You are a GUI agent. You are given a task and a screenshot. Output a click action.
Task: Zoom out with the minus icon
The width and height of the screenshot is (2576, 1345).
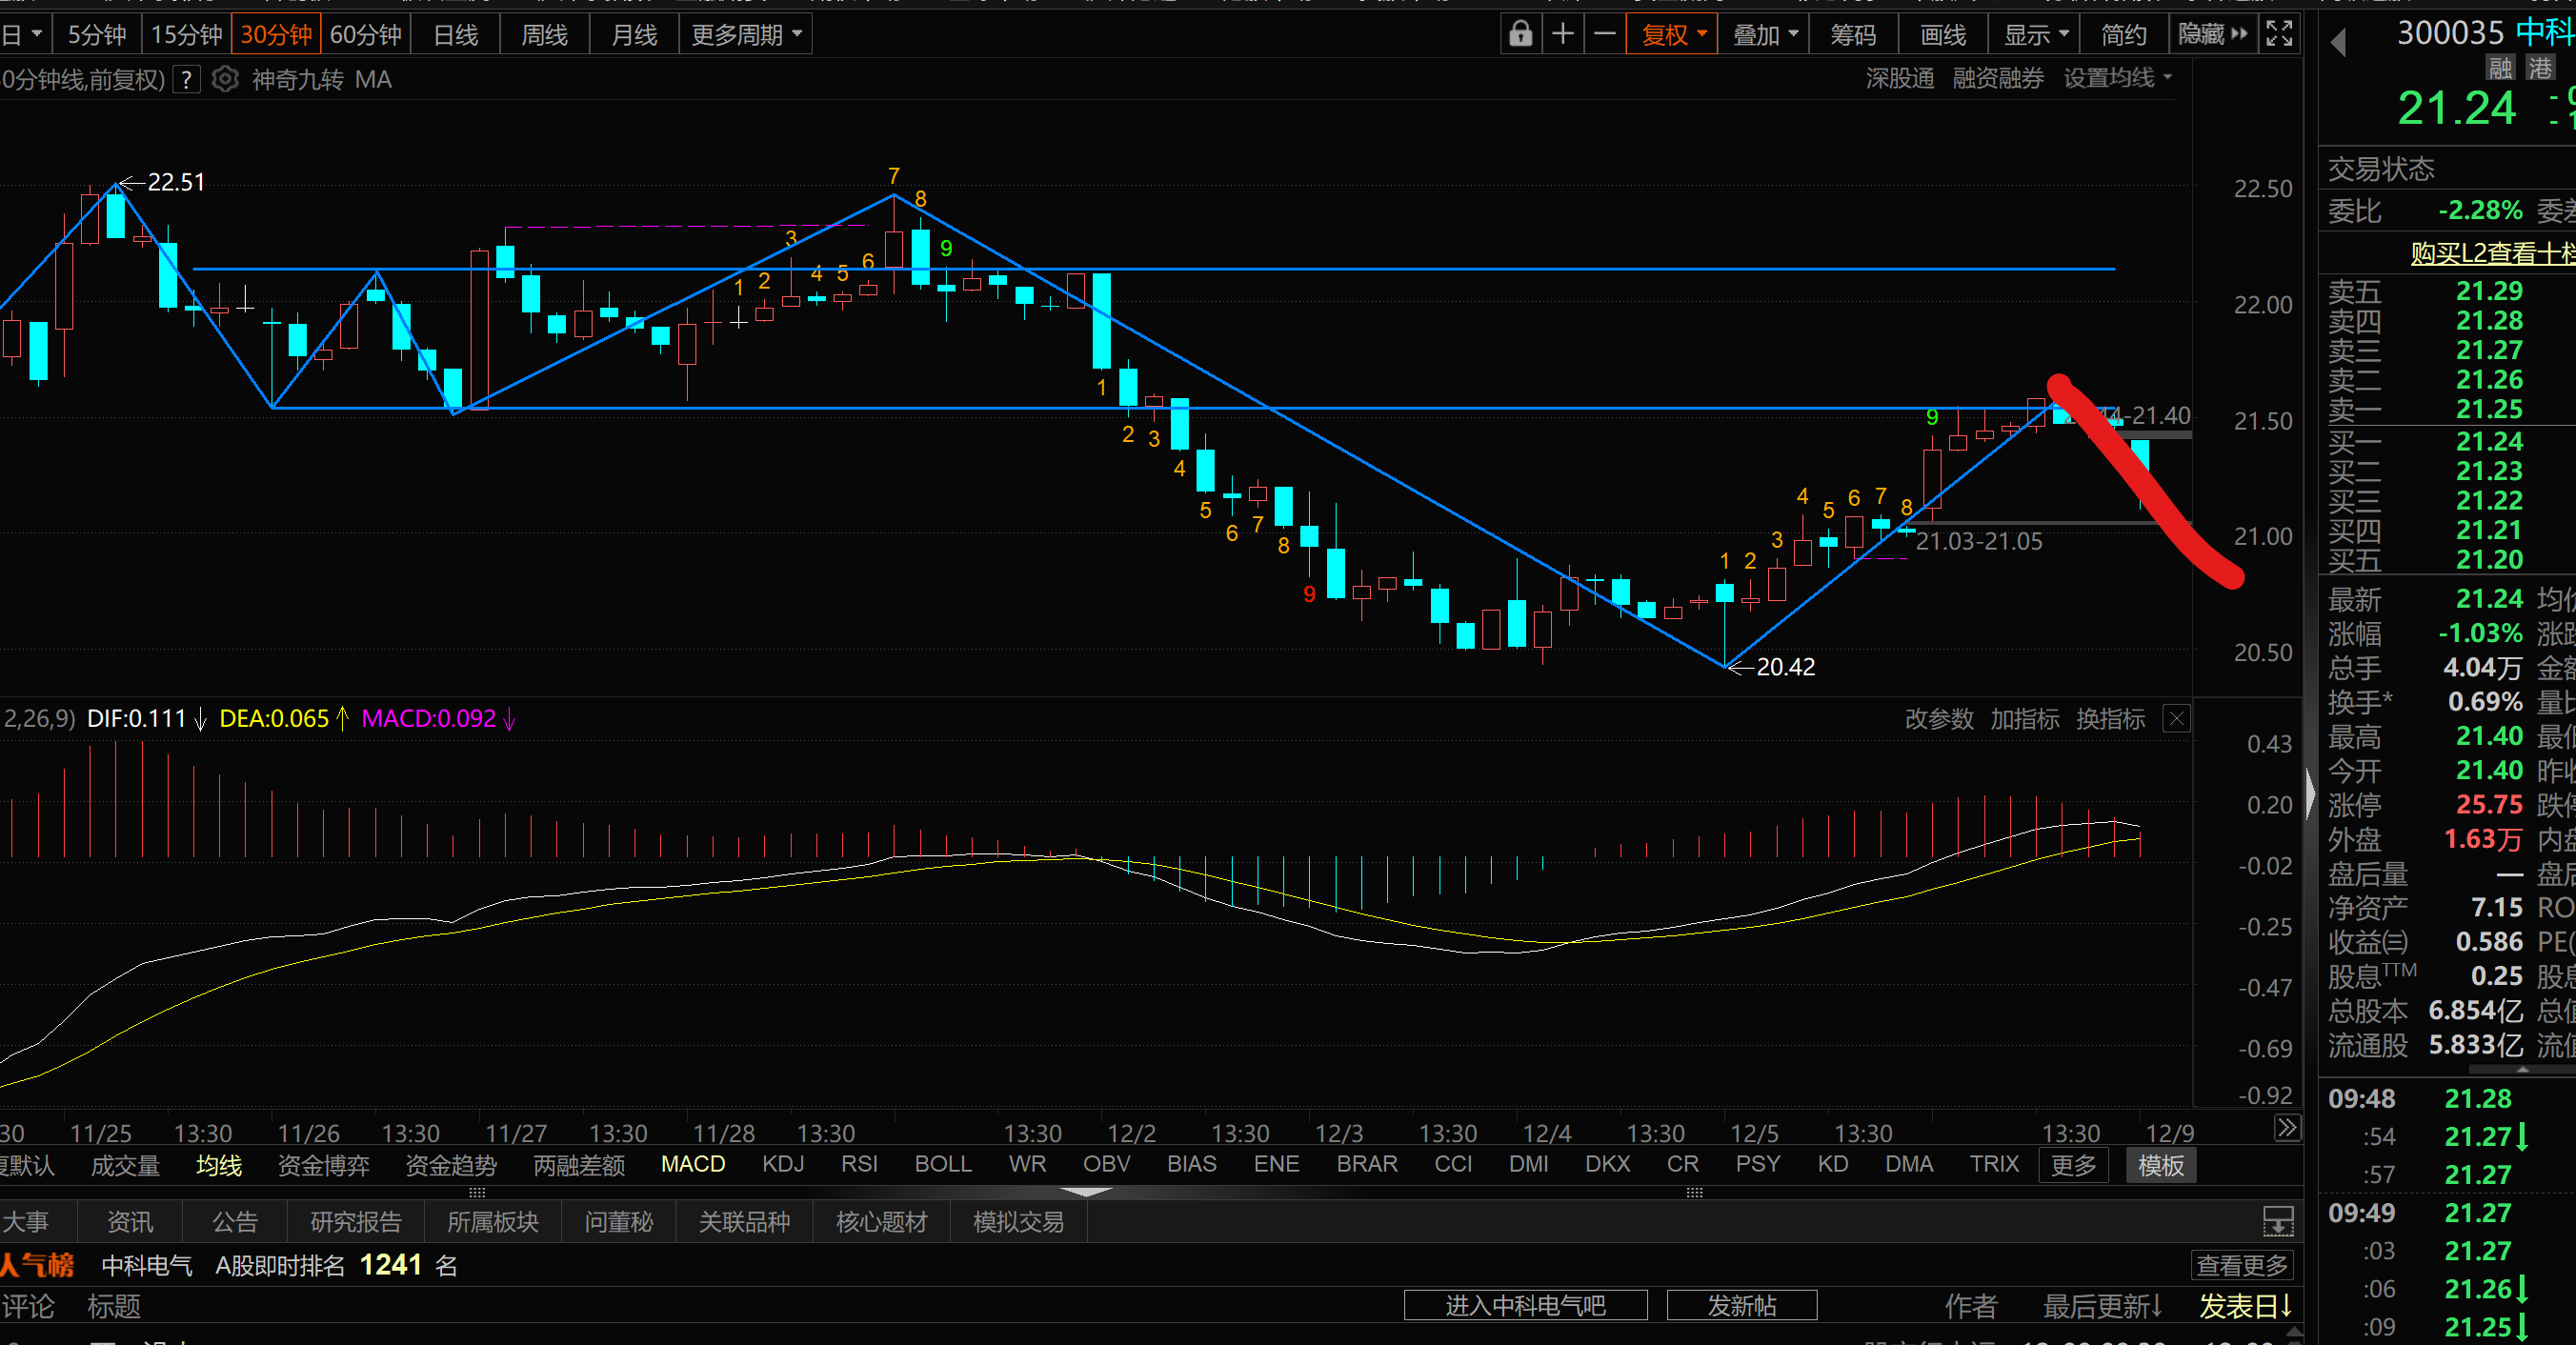pyautogui.click(x=1604, y=34)
